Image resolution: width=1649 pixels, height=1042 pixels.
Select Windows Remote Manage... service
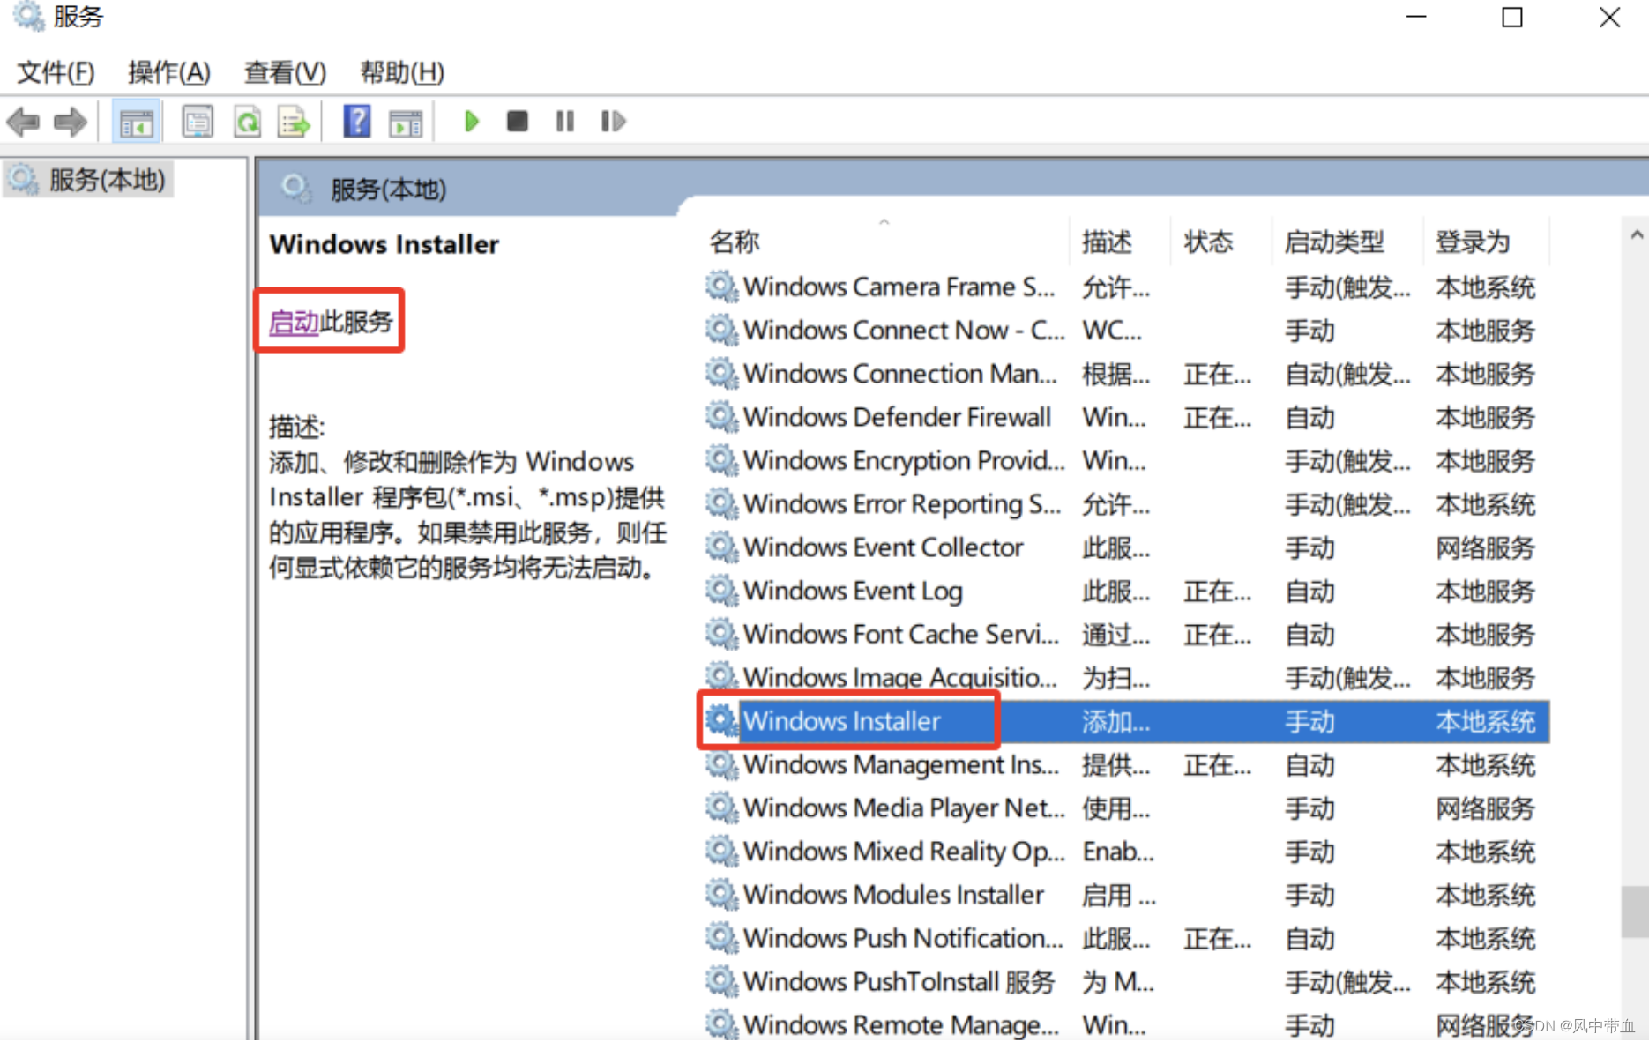pyautogui.click(x=1126, y=1024)
